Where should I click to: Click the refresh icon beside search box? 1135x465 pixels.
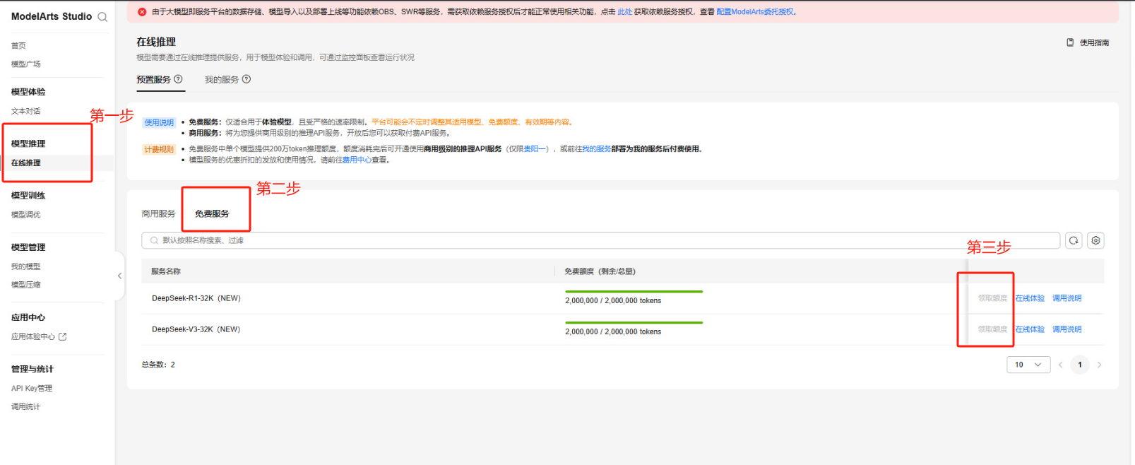pyautogui.click(x=1074, y=240)
